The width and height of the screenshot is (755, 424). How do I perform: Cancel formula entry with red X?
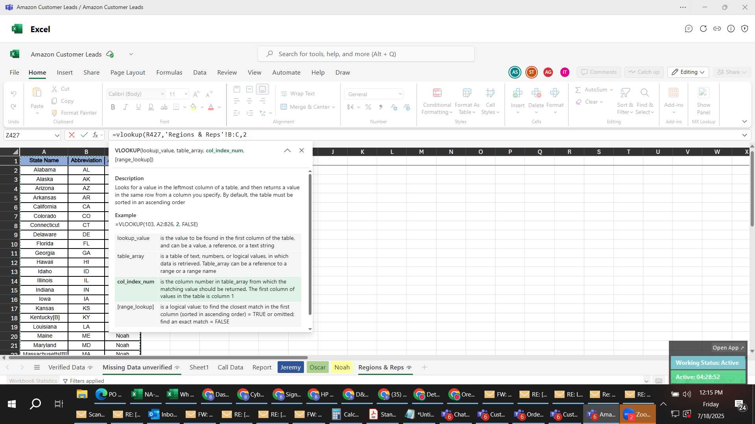tap(72, 135)
